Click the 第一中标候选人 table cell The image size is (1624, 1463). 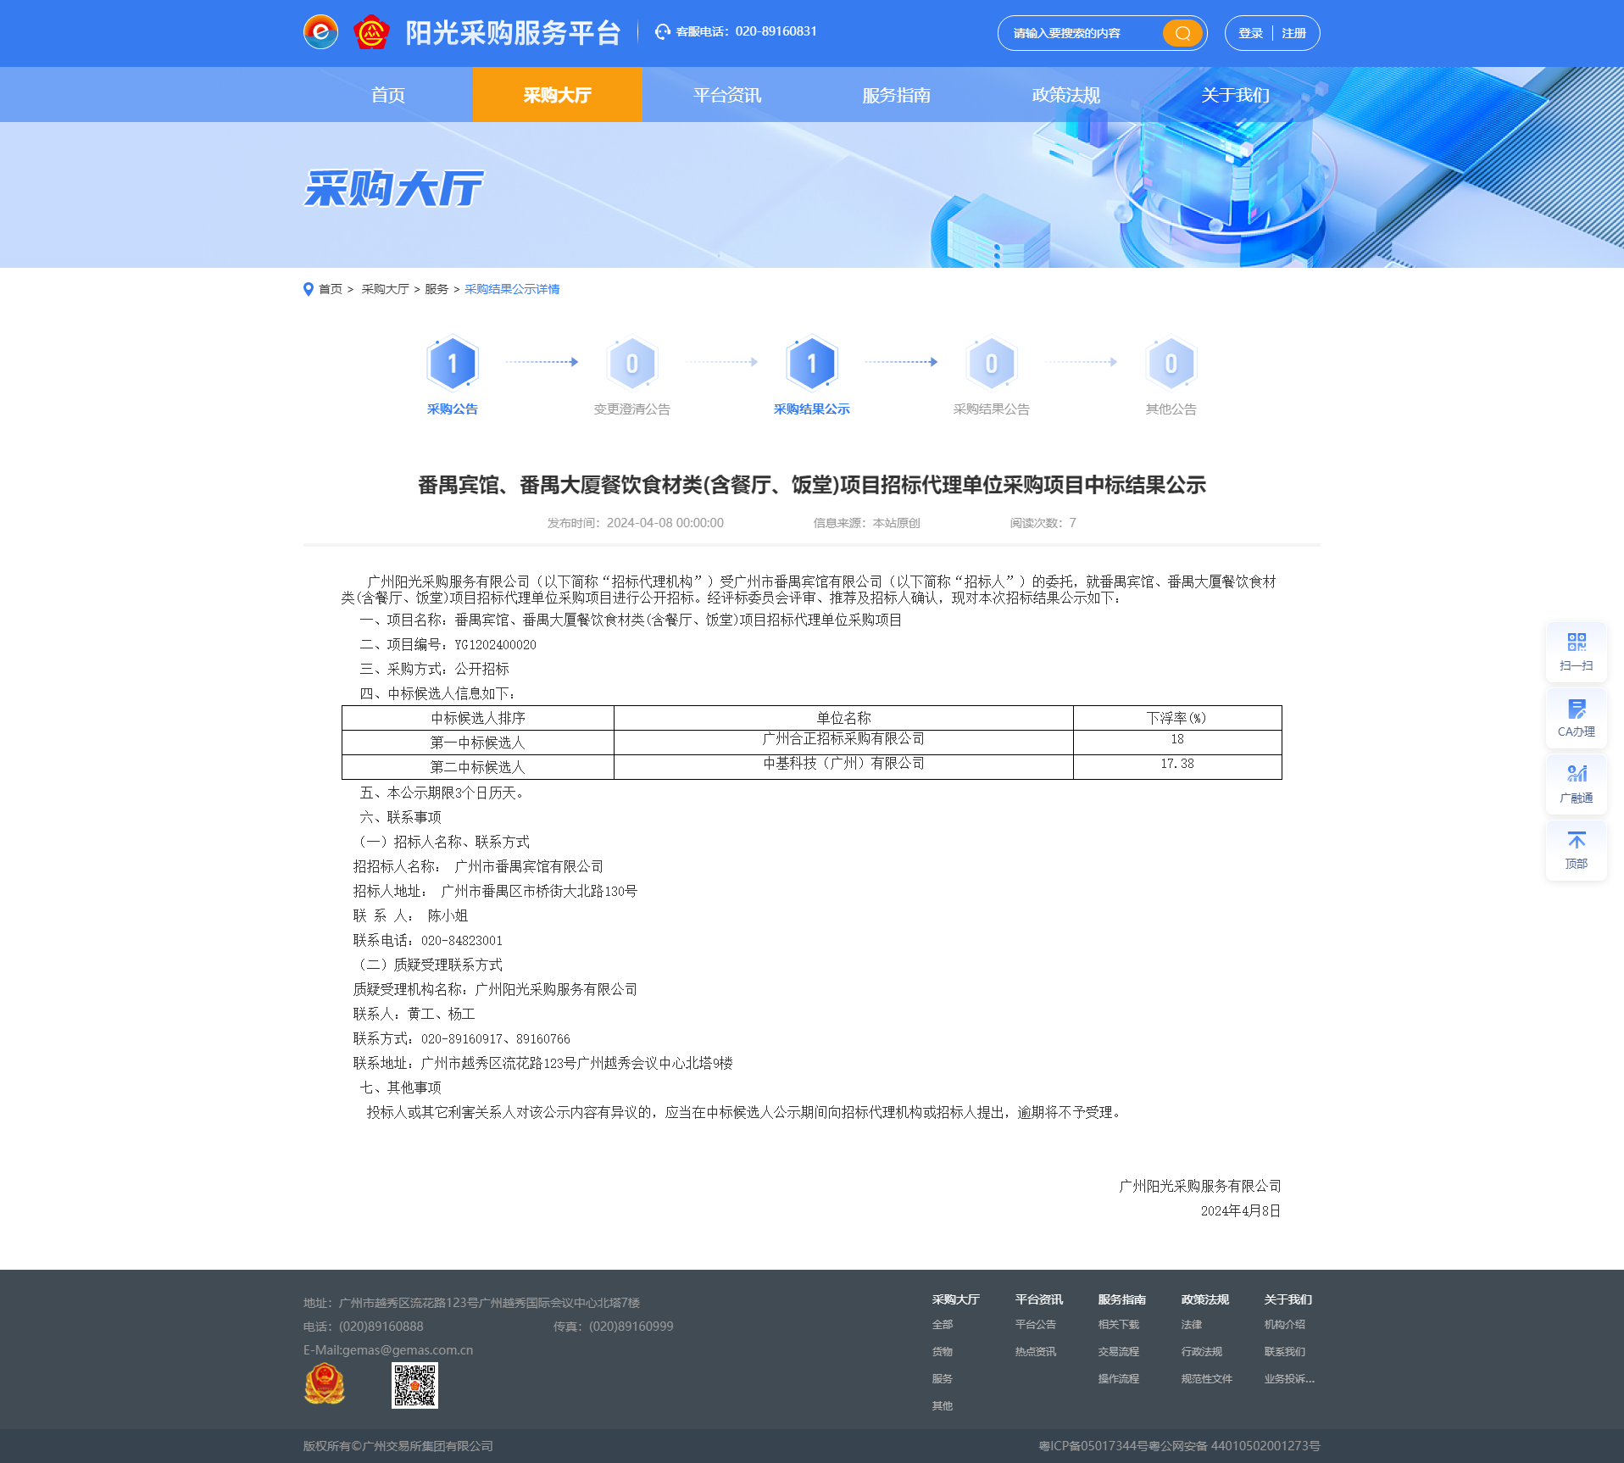pos(478,743)
